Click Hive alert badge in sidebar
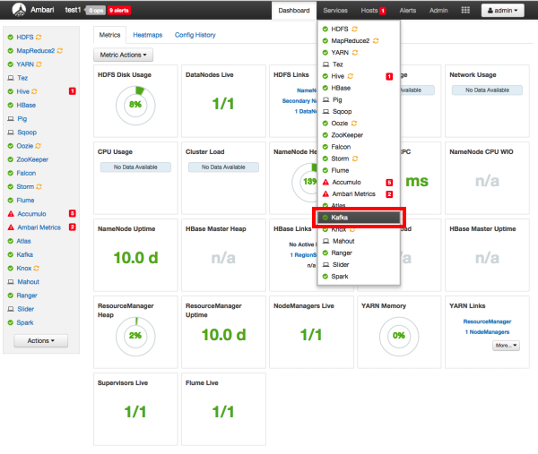The image size is (538, 454). (x=73, y=91)
